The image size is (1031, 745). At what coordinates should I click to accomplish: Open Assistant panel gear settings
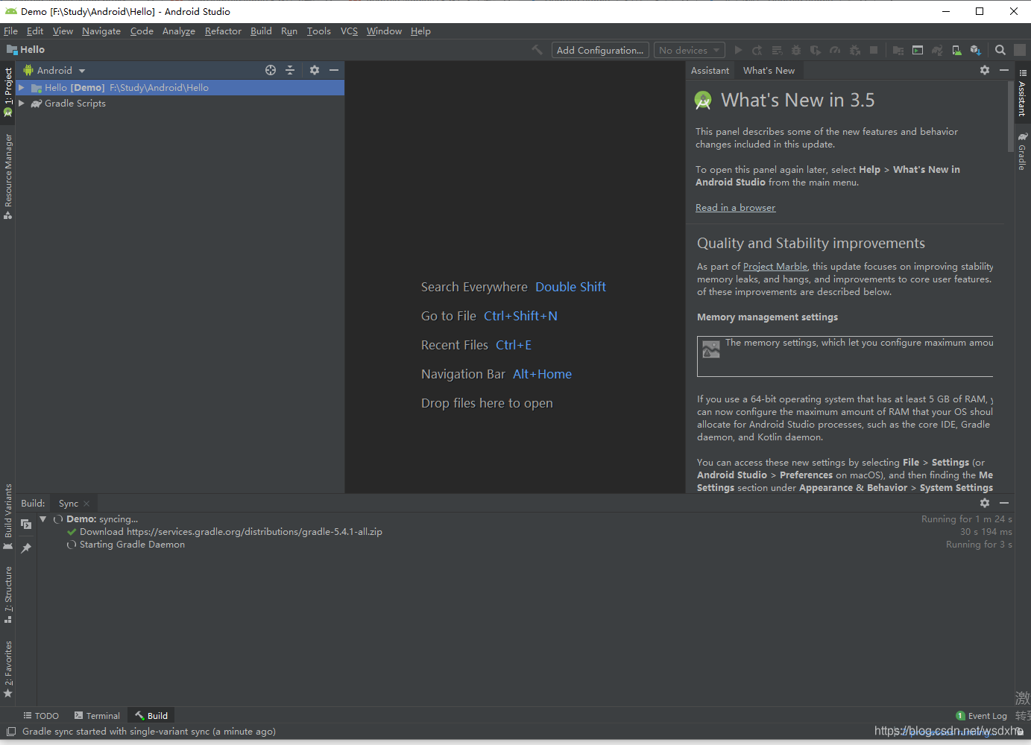pyautogui.click(x=985, y=70)
